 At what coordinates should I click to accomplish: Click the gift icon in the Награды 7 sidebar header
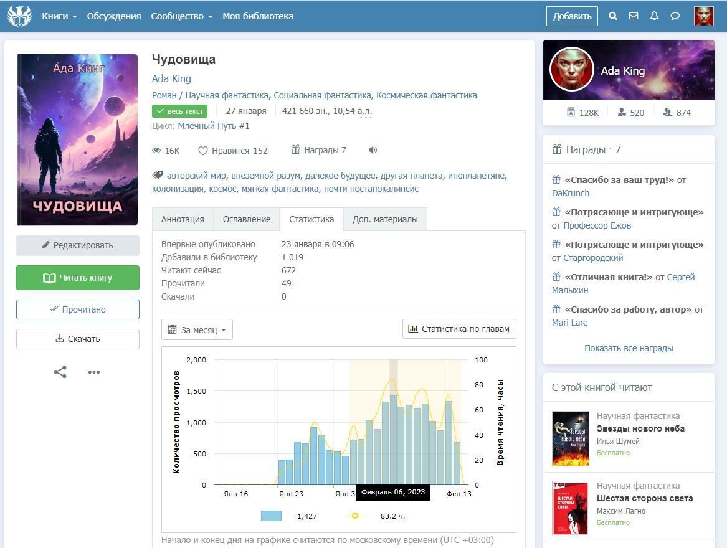(557, 149)
